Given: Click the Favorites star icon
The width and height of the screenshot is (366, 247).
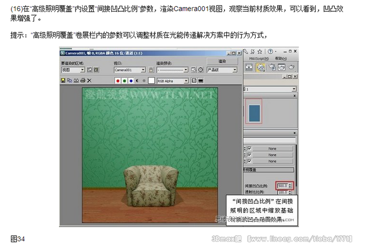Looking at the screenshot, I should pos(260,51).
